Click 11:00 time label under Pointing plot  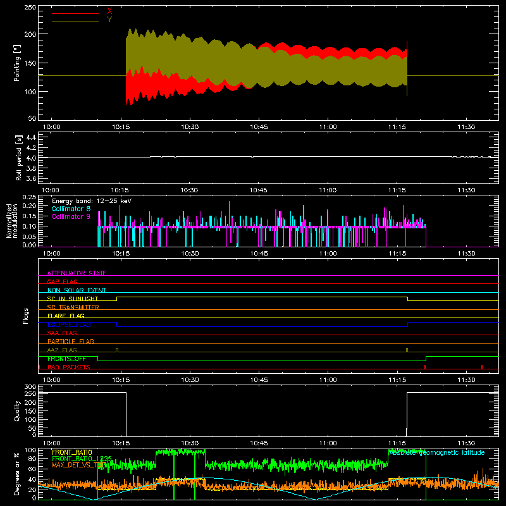click(x=328, y=127)
